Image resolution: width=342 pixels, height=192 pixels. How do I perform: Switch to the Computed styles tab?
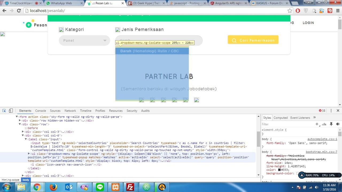point(281,118)
